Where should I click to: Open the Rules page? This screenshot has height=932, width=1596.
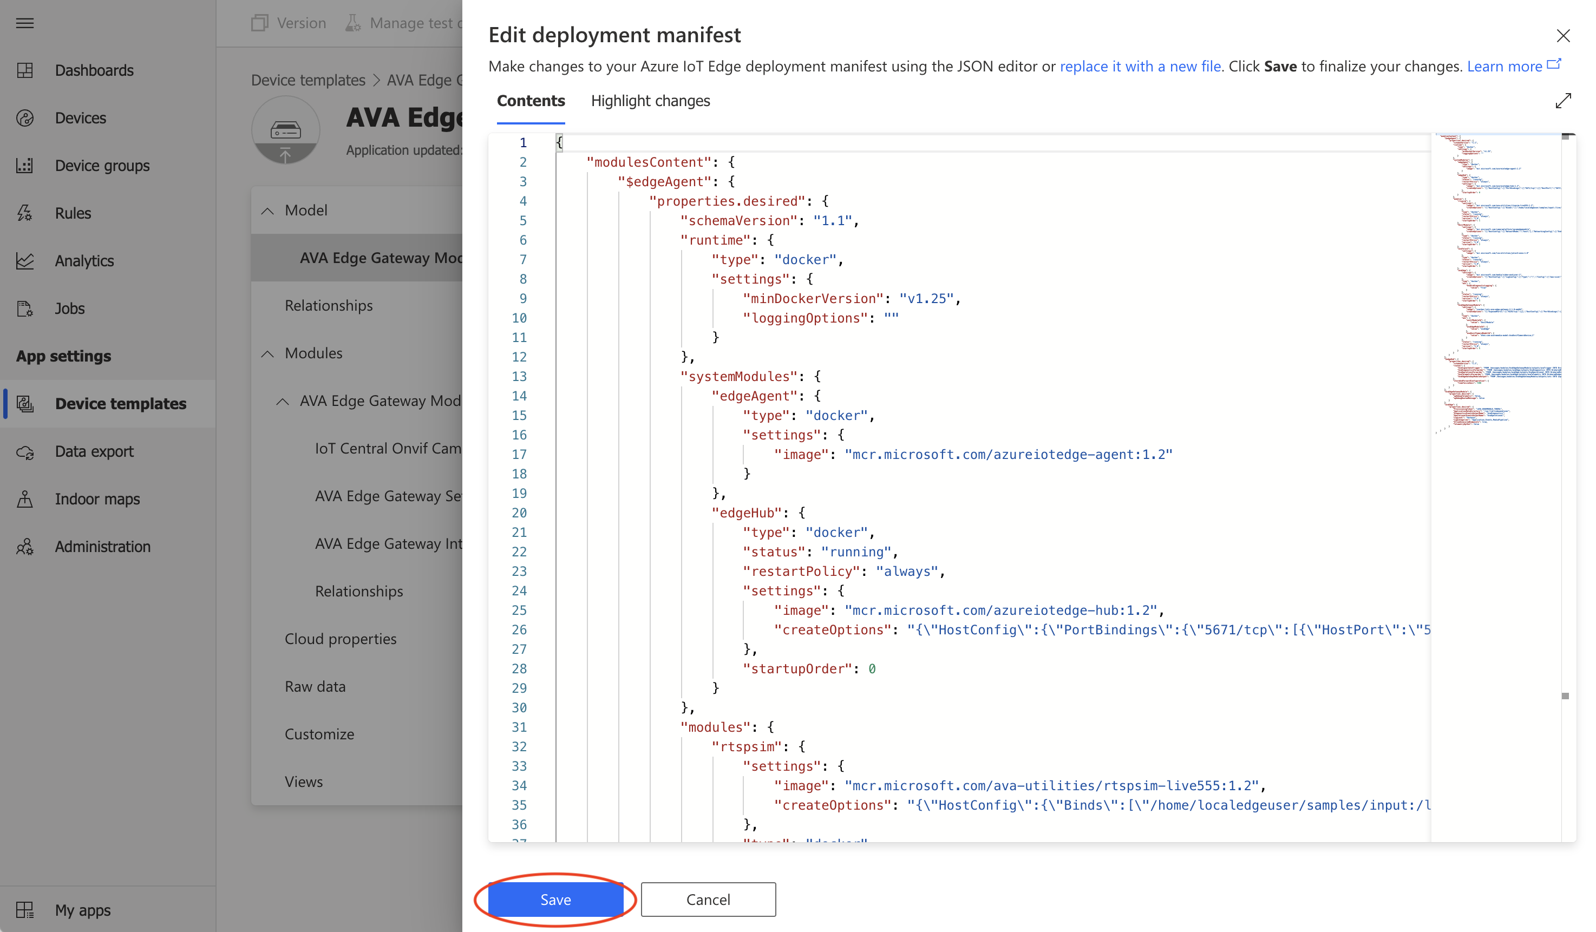click(108, 213)
